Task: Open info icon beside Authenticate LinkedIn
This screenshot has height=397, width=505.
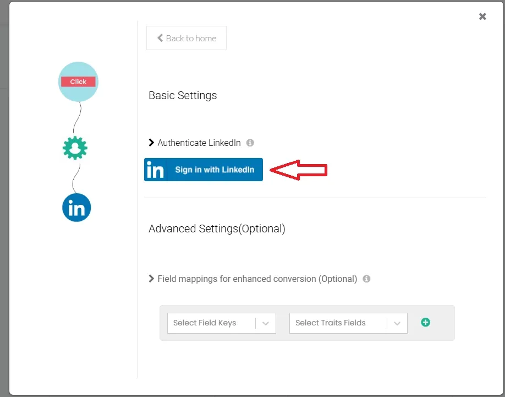Action: click(x=250, y=143)
